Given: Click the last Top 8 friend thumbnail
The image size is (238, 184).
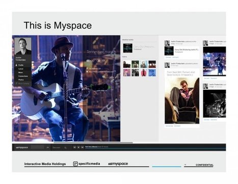Looking at the screenshot, I should pos(152,72).
